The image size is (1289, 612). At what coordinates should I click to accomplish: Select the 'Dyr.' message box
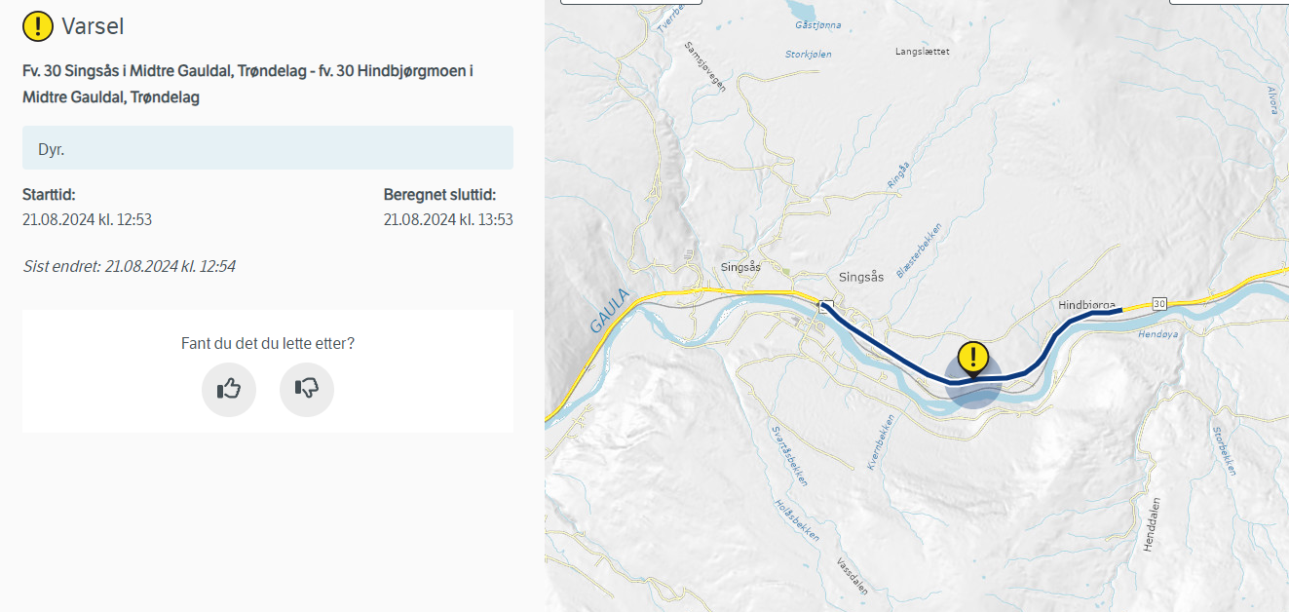tap(267, 148)
